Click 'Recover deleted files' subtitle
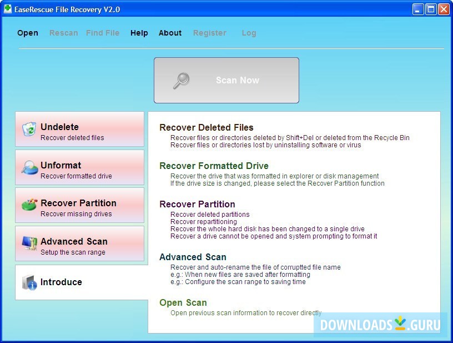This screenshot has height=343, width=453. click(72, 138)
